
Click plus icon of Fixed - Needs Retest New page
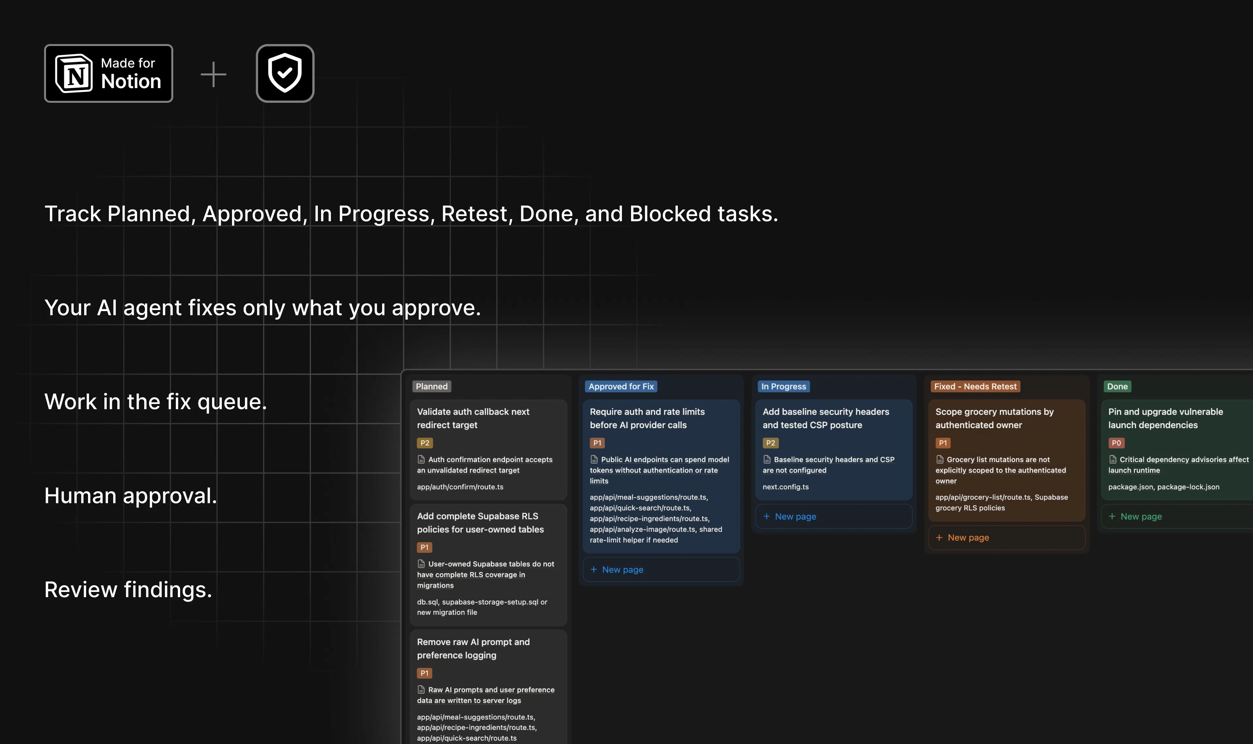coord(939,537)
